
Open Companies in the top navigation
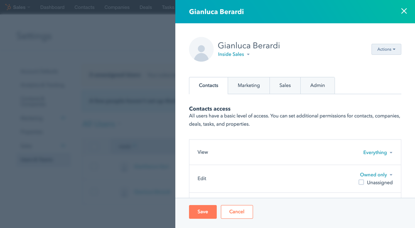pos(117,7)
